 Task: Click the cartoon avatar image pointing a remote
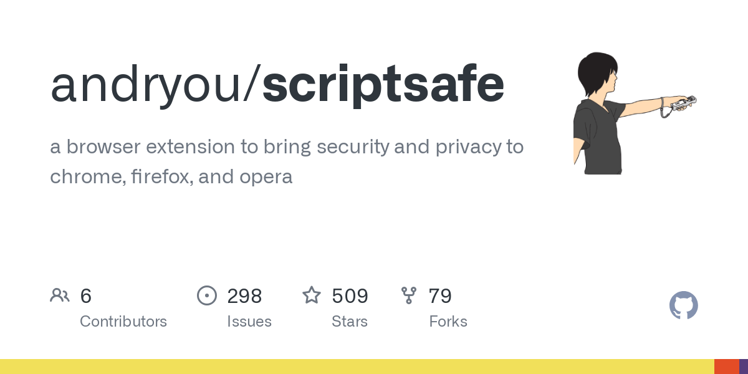click(631, 112)
